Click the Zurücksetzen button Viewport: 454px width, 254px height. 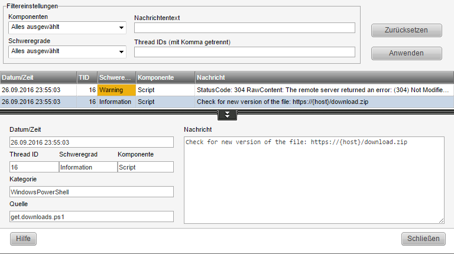pyautogui.click(x=407, y=30)
